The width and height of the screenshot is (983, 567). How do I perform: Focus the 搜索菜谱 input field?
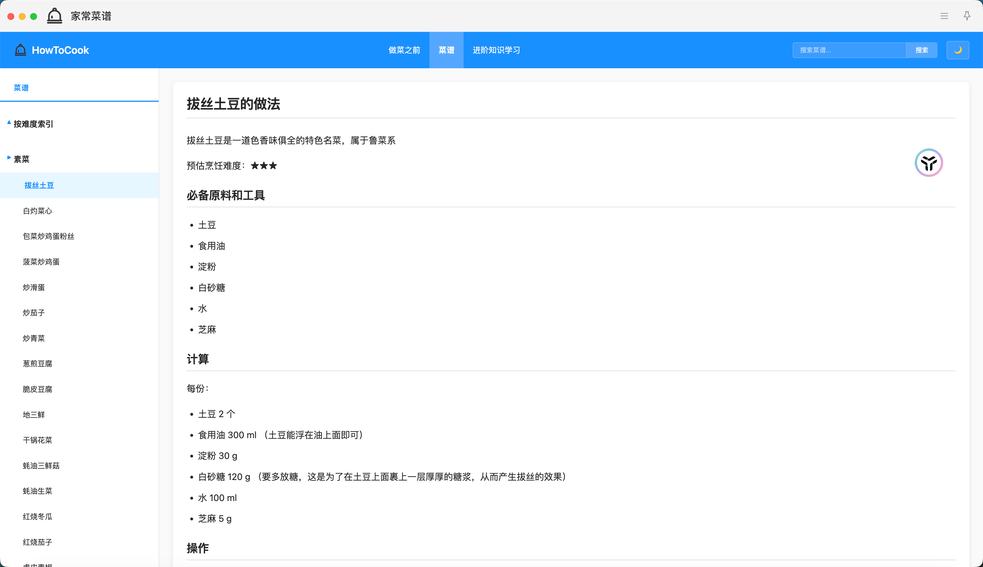point(849,50)
